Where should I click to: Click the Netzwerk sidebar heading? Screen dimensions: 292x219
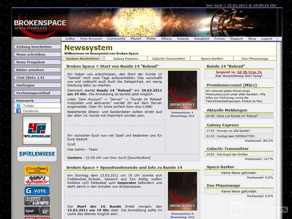[37, 101]
